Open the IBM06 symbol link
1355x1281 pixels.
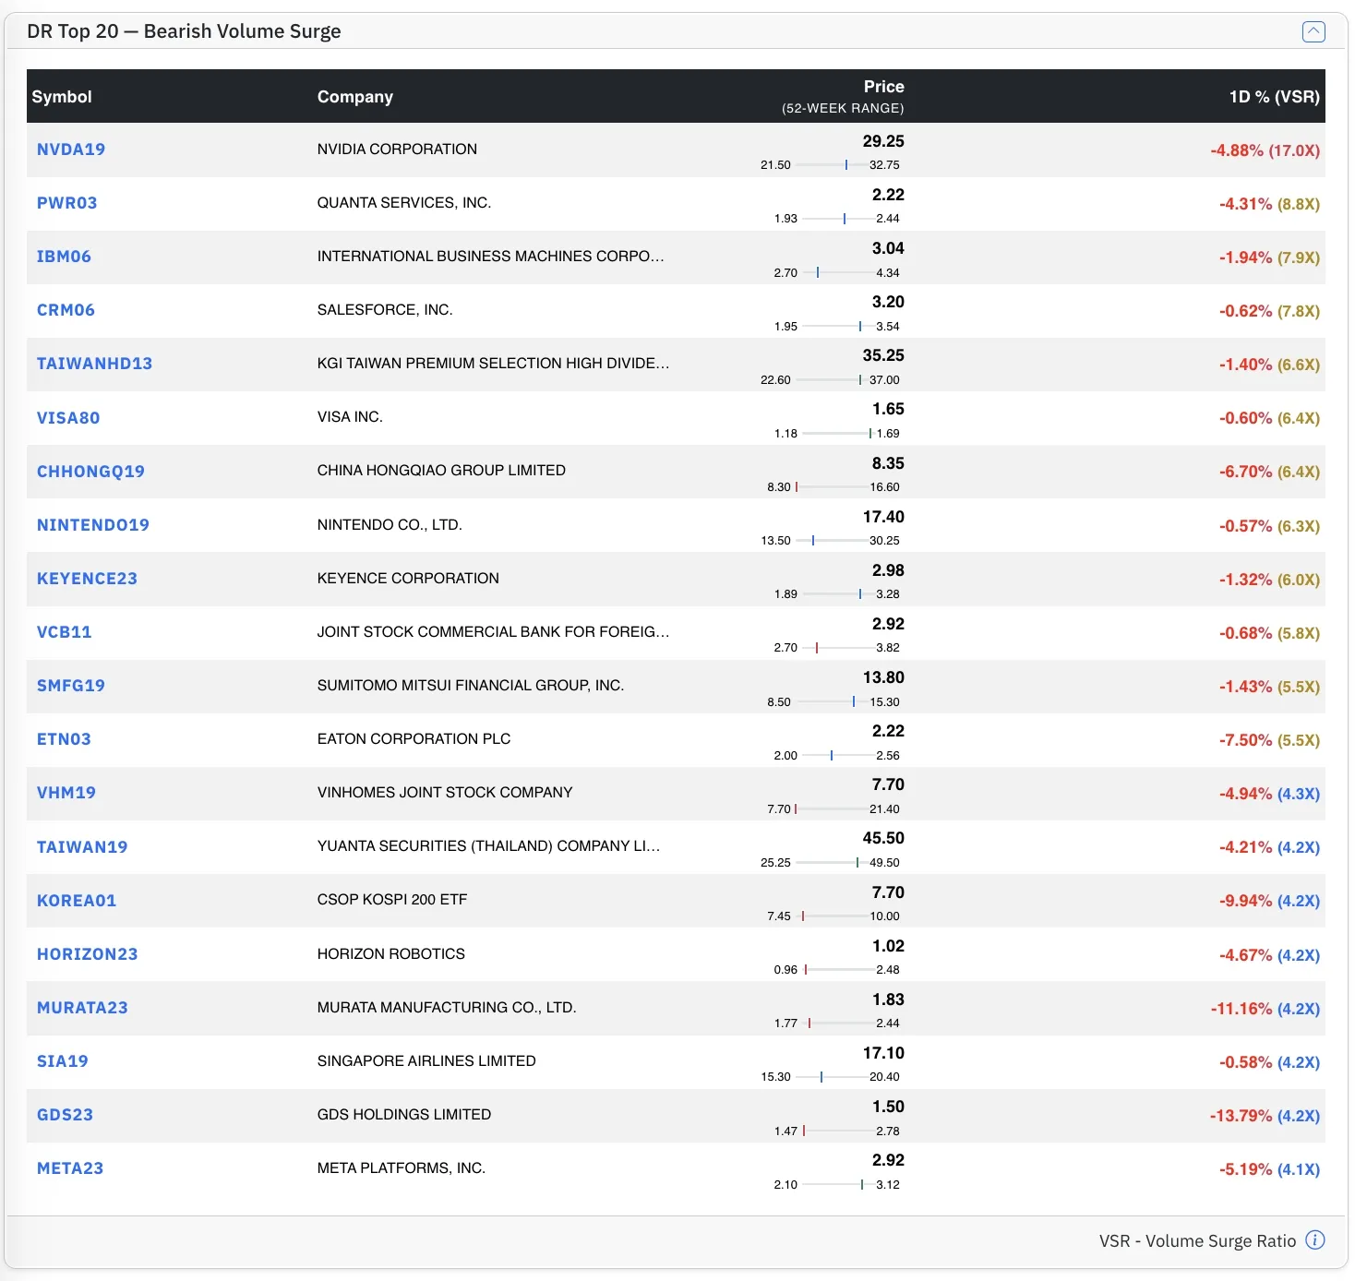tap(64, 257)
